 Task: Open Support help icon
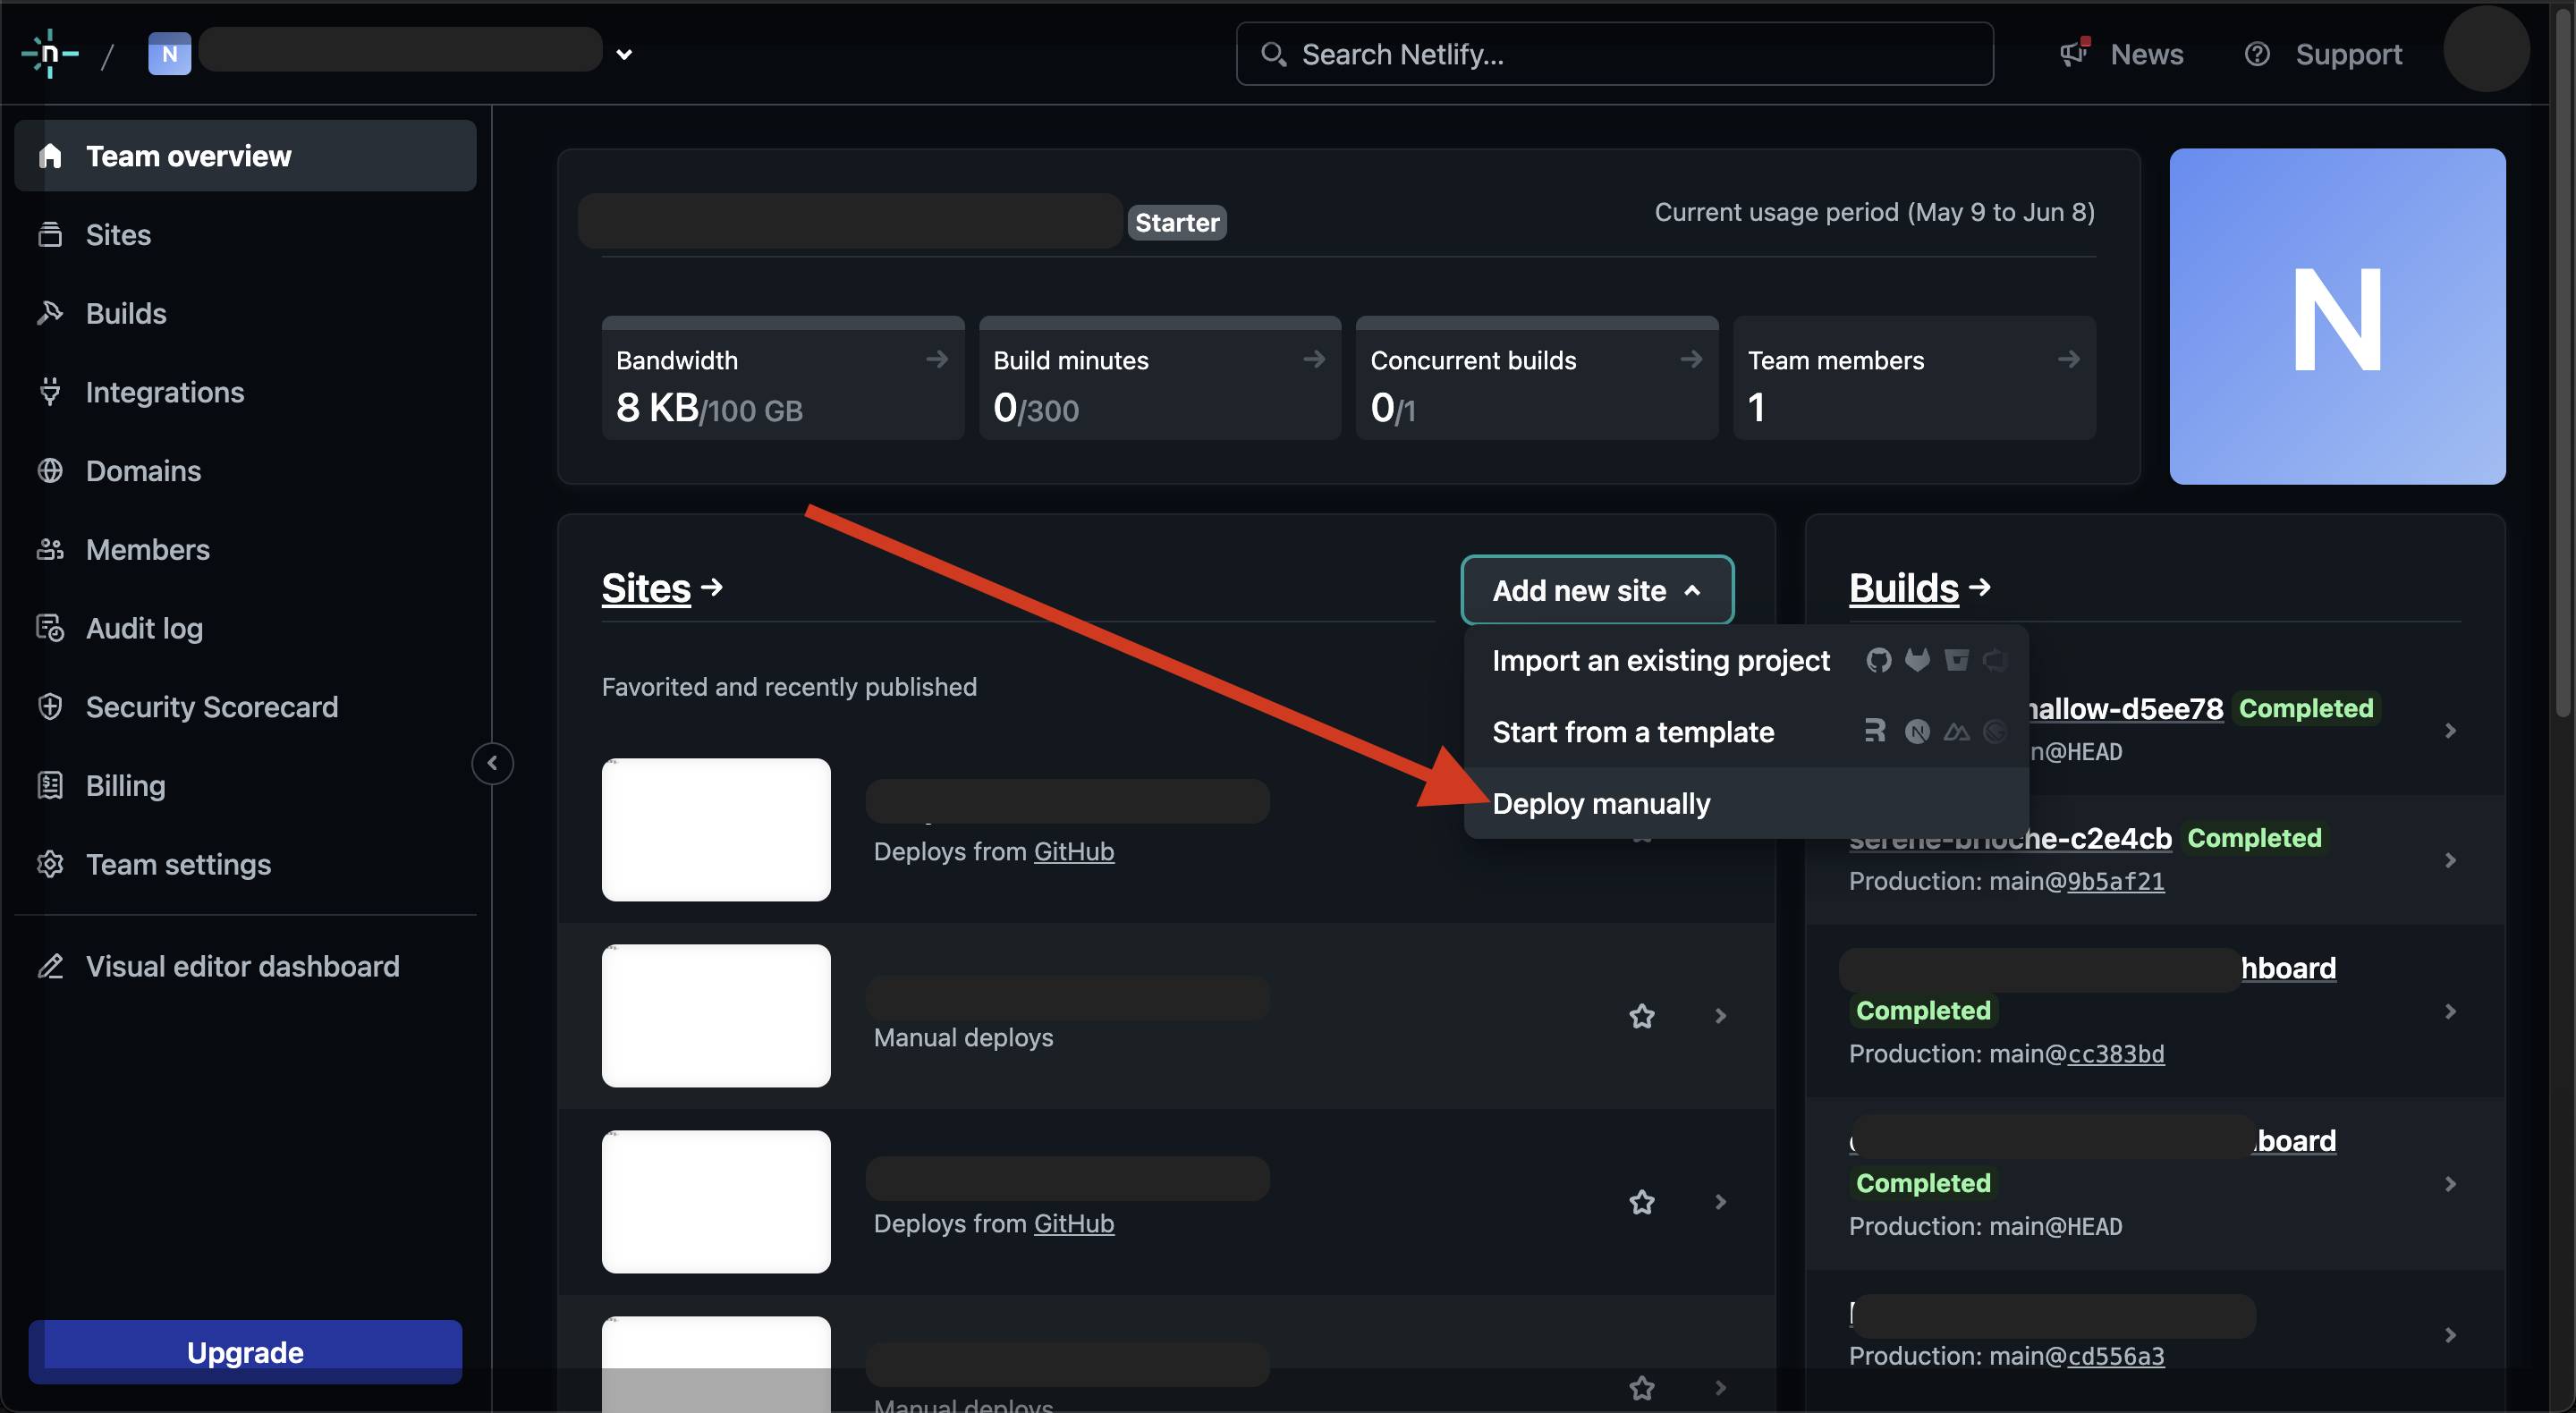[2257, 54]
